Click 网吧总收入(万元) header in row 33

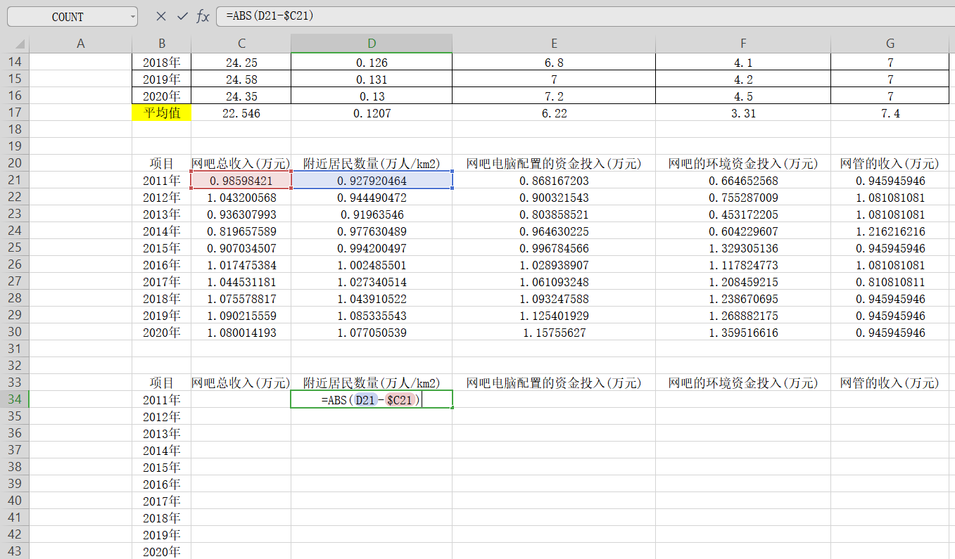click(x=241, y=383)
